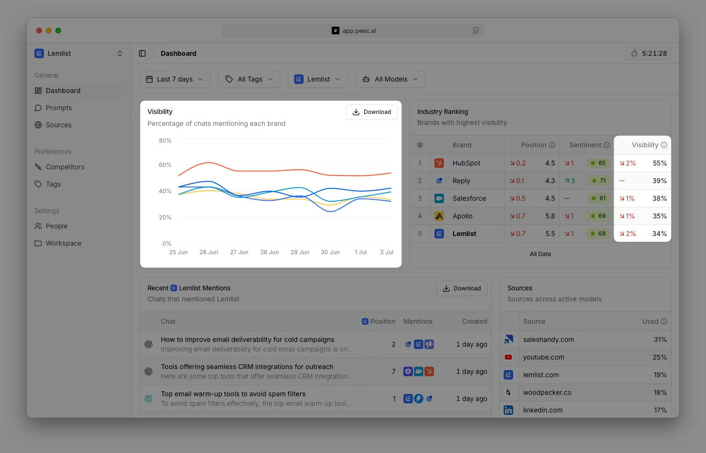Click model icon on email warm-up chat
Screen dimensions: 706x453
(148, 399)
